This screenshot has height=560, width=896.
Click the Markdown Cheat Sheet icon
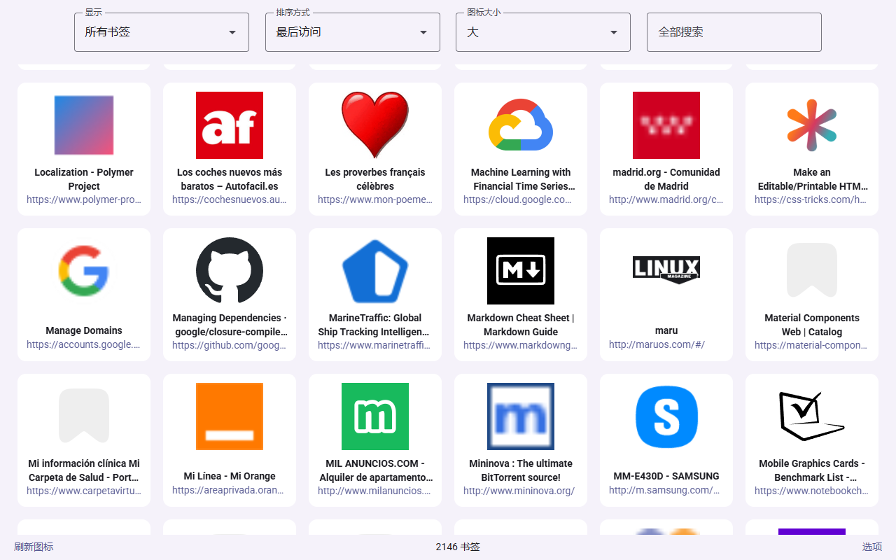[521, 271]
